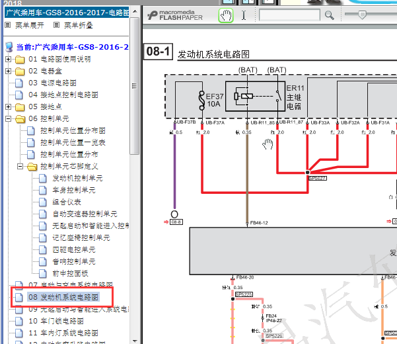Click the tree panel scroll up arrow
The image size is (397, 344).
[135, 12]
